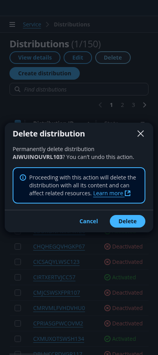The width and height of the screenshot is (158, 355).
Task: Select checkbox for CHQHEGQVHGKP67 row
Action: pos(18,247)
